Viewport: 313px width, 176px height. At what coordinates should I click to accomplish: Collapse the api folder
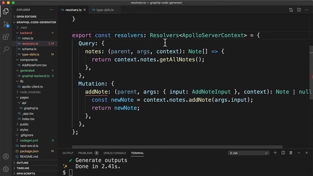coord(24,103)
